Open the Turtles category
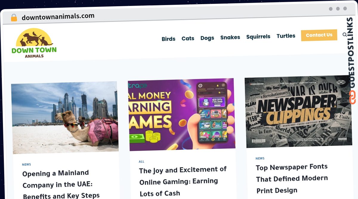Viewport: 358px width, 199px height. pos(286,36)
